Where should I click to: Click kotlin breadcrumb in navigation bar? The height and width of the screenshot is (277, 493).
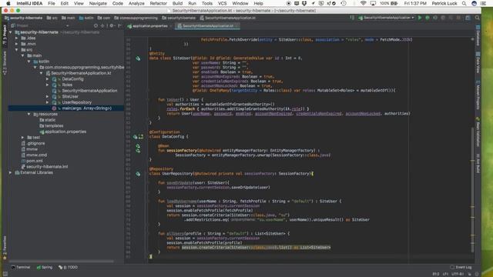(86, 18)
